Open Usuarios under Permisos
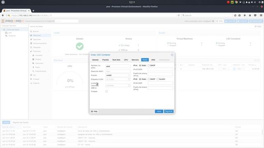The image size is (264, 148). [39, 55]
